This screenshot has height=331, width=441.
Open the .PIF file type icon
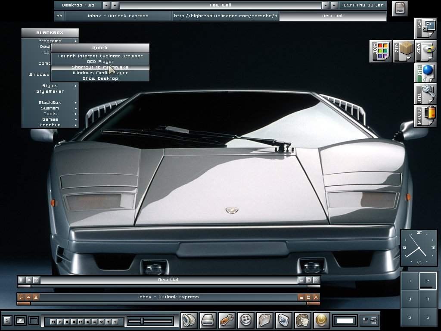425,28
